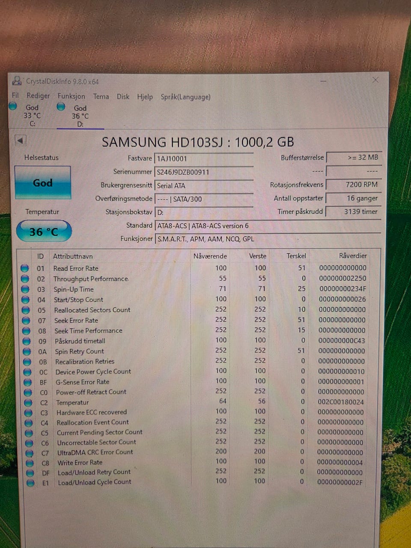Click status dot for G-Sense Error Rate
The width and height of the screenshot is (411, 548).
point(27,382)
